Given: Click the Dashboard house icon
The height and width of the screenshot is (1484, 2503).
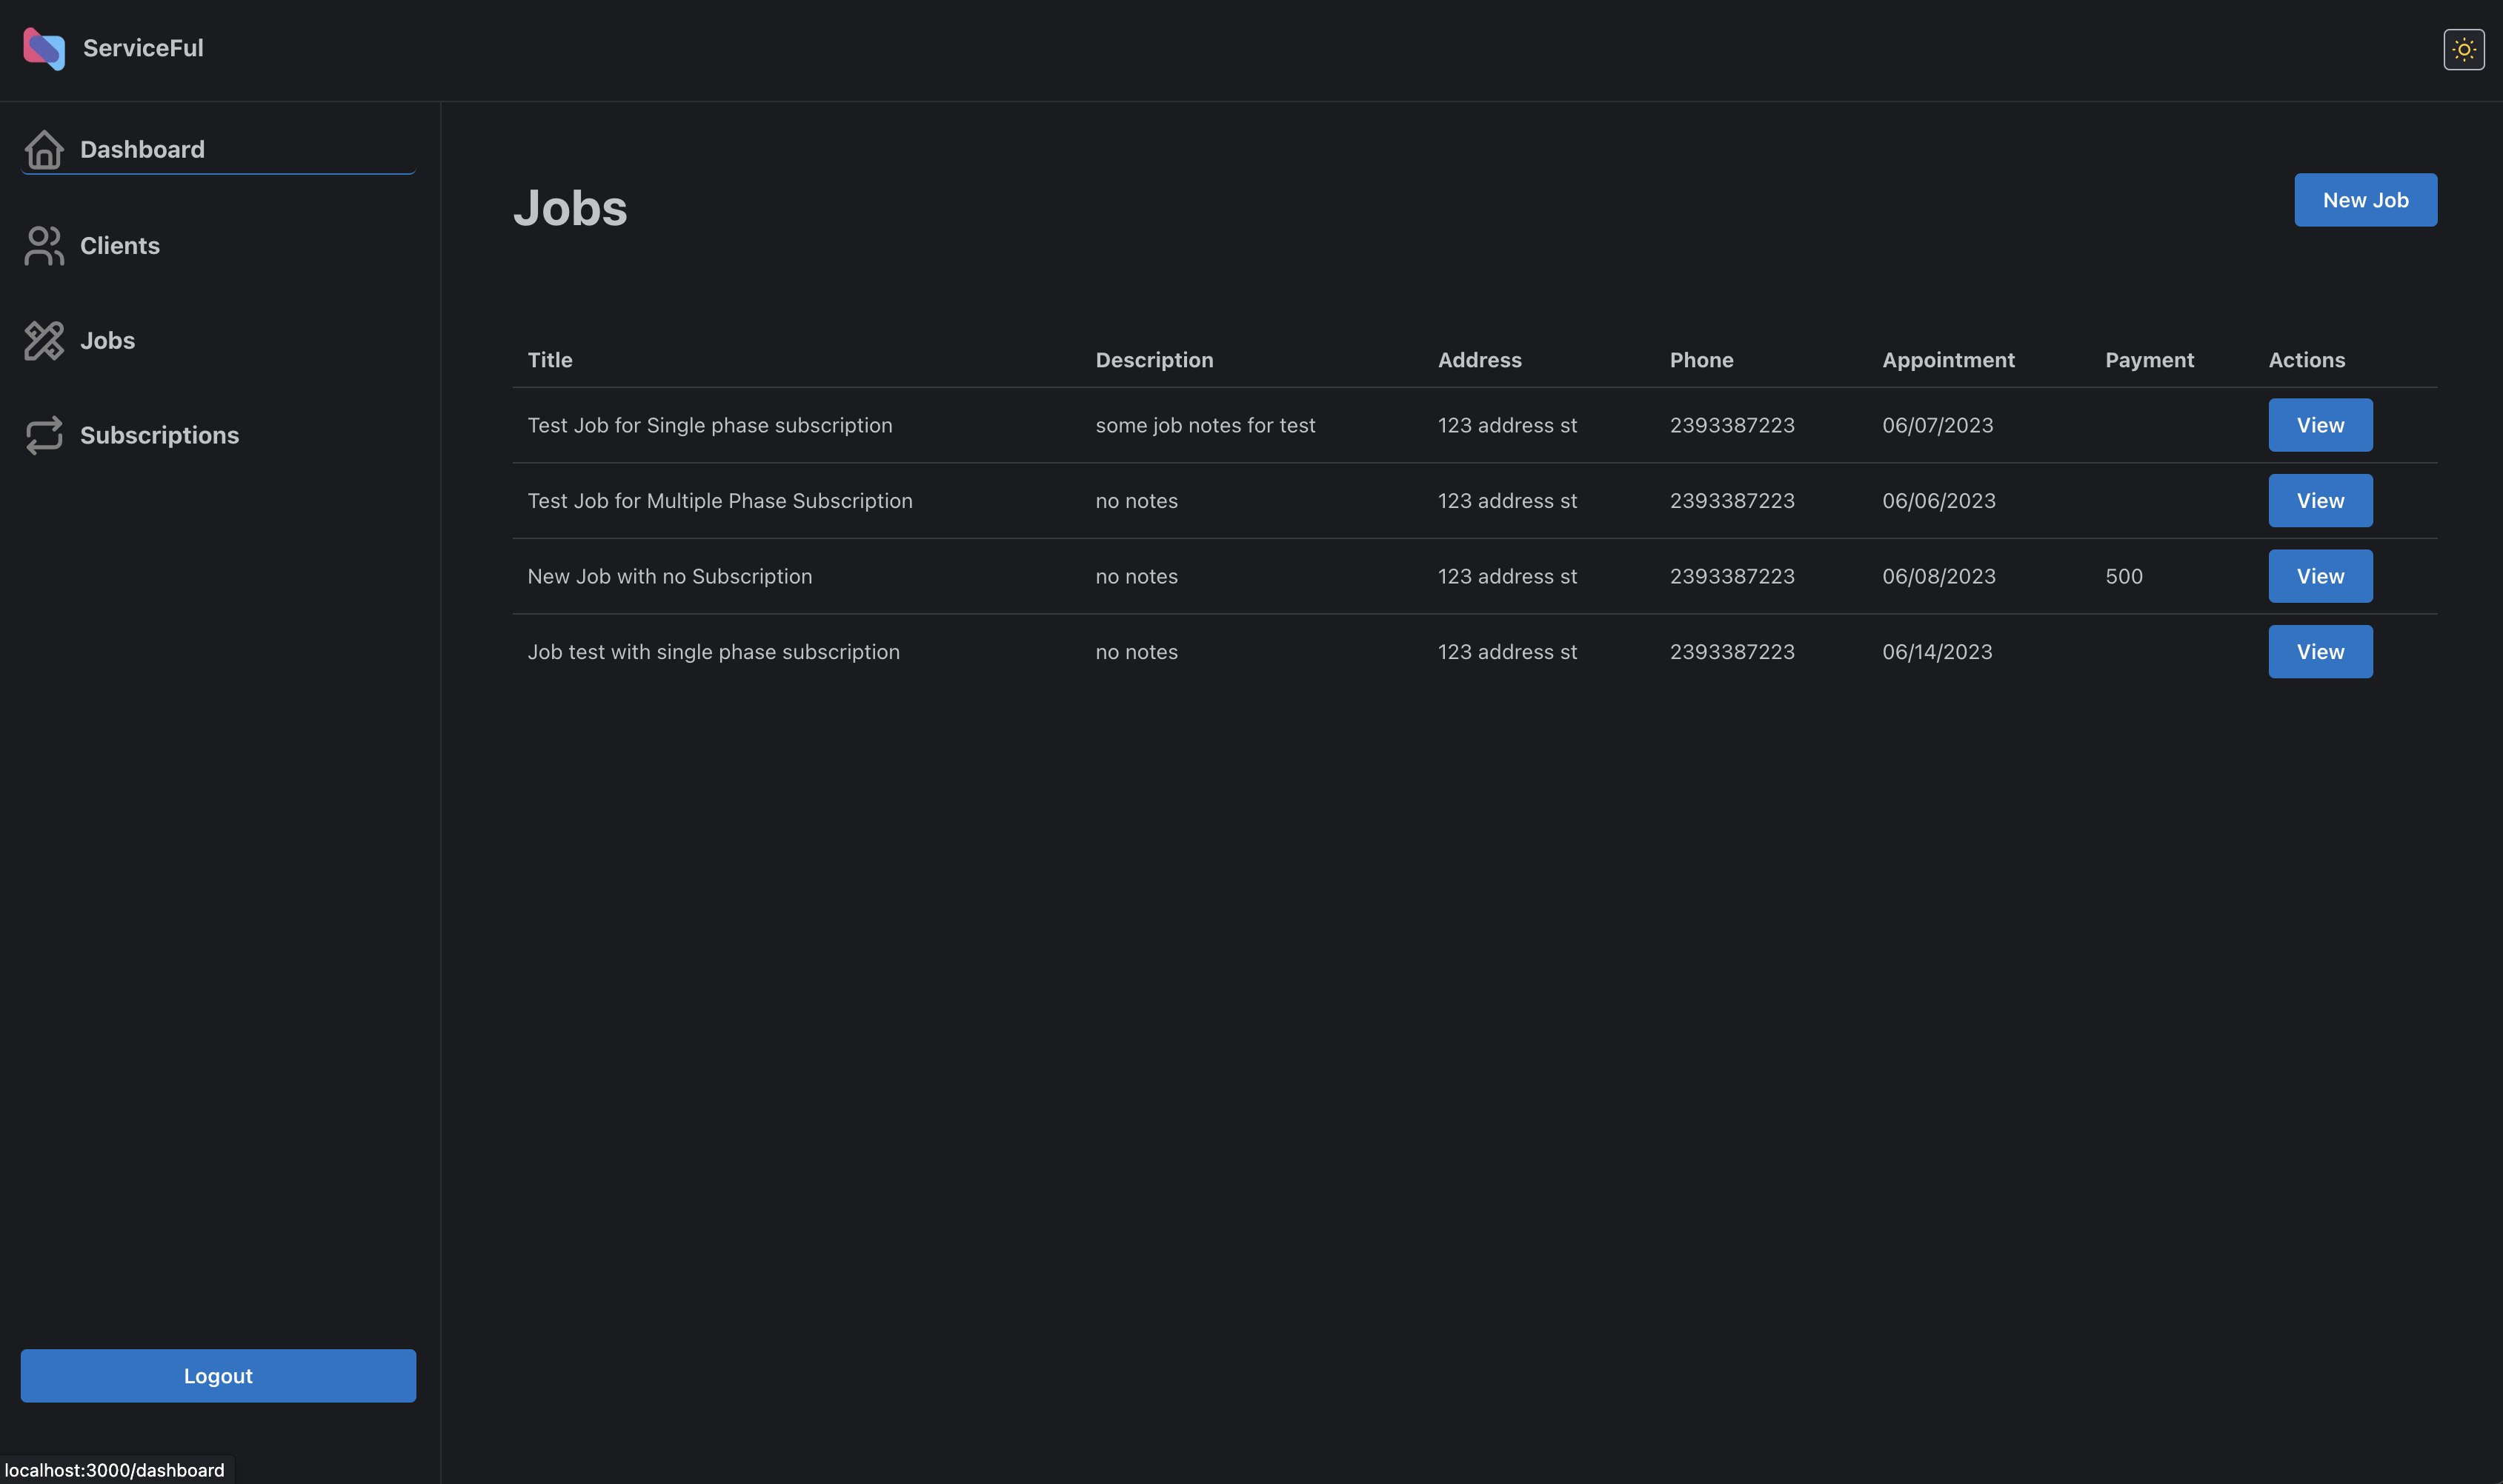Looking at the screenshot, I should 44,150.
